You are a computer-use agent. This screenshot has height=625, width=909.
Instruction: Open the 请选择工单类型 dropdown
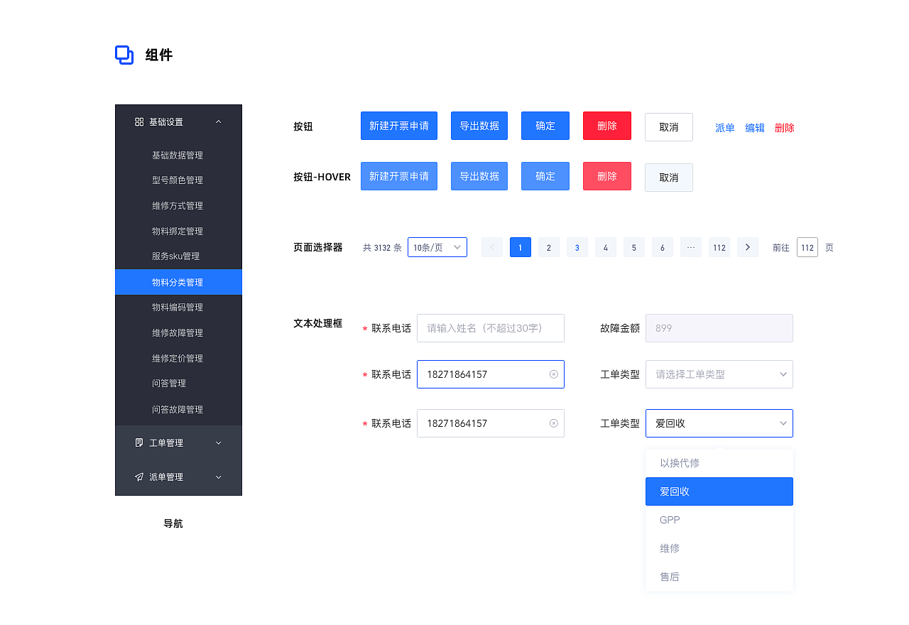[x=719, y=374]
